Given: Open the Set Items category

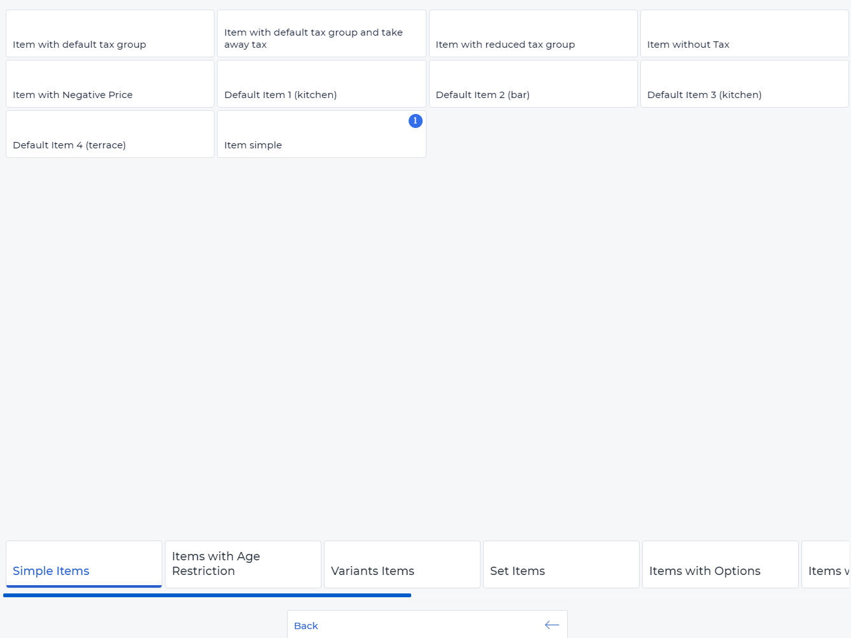Looking at the screenshot, I should coord(561,565).
